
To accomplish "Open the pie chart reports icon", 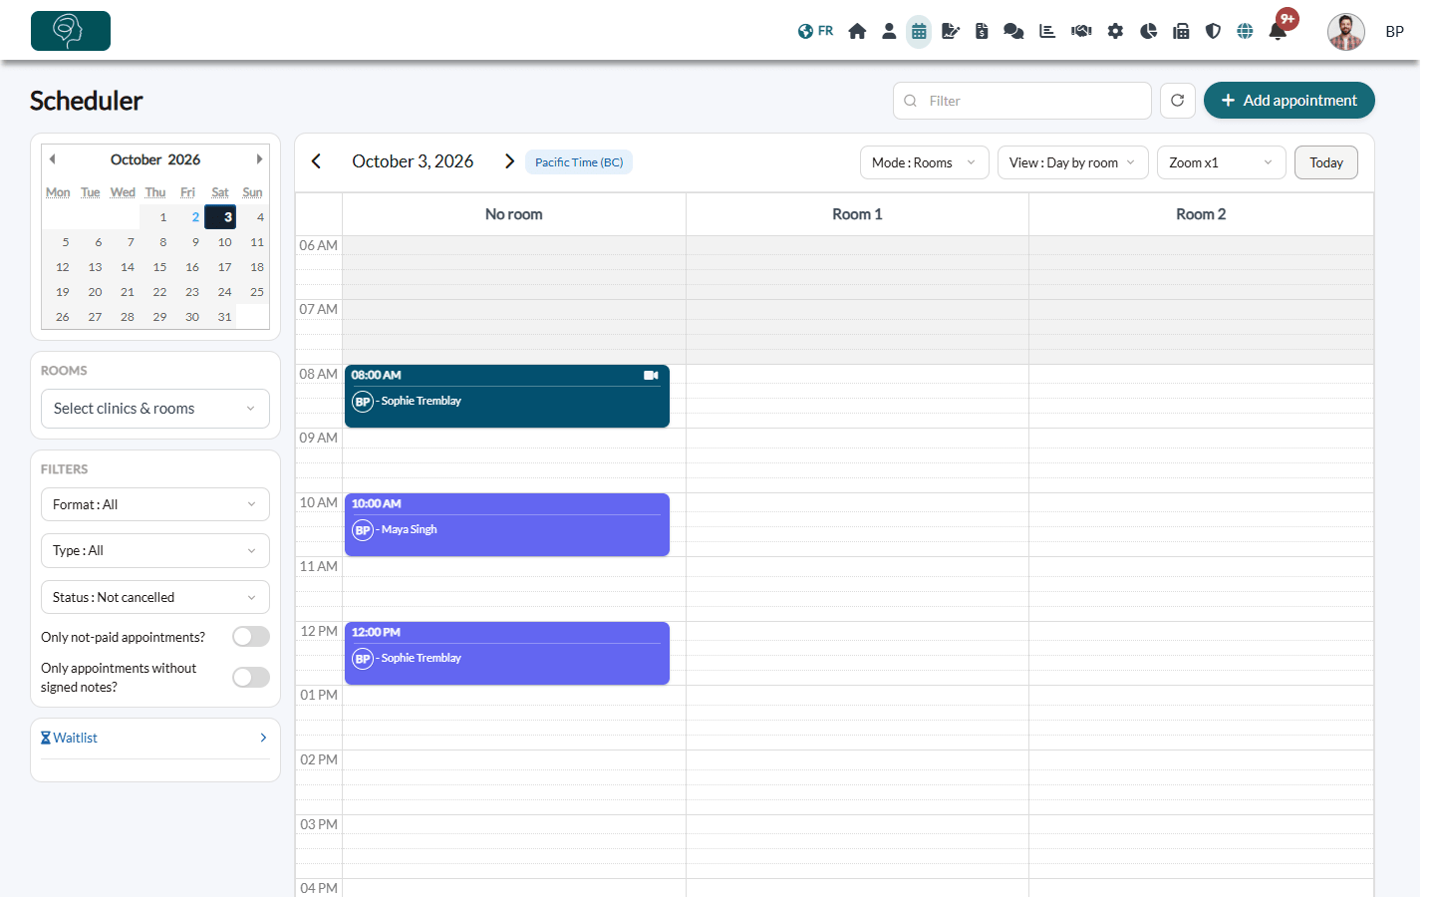I will coord(1148,31).
